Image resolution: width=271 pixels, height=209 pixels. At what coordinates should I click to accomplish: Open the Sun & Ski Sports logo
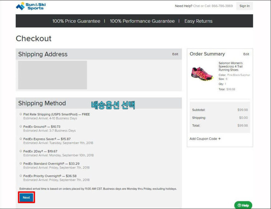tap(31, 6)
